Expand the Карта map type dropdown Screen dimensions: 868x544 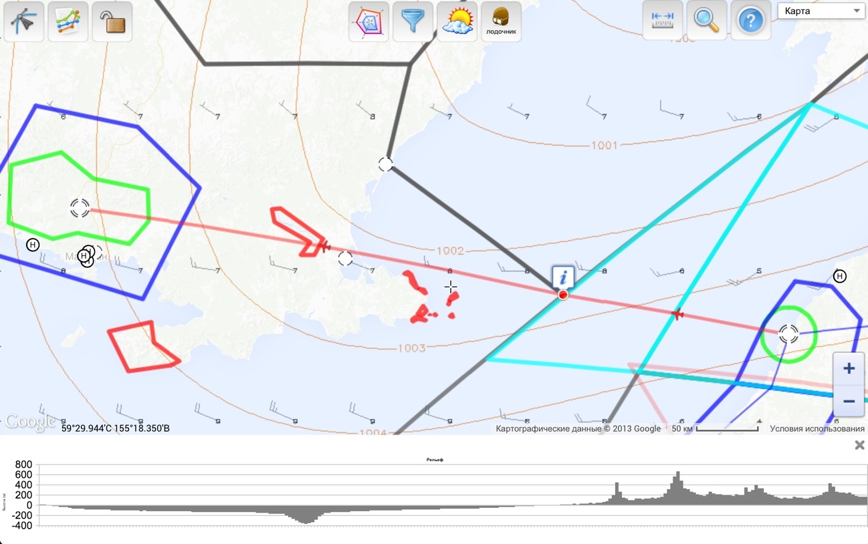coord(821,11)
